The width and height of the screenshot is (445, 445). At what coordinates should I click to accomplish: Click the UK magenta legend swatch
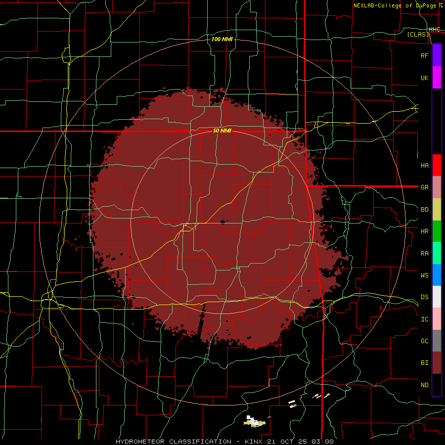(x=437, y=78)
